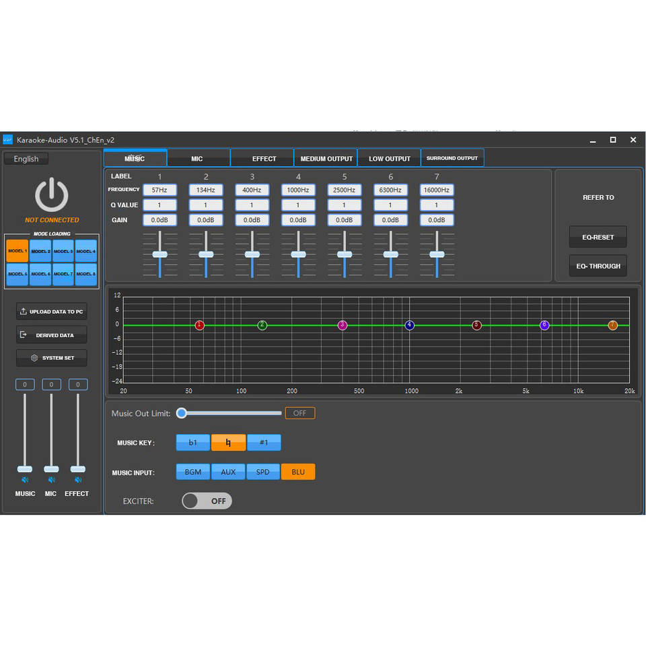The image size is (646, 646).
Task: Click the Music Out Limit slider handle
Action: click(182, 413)
